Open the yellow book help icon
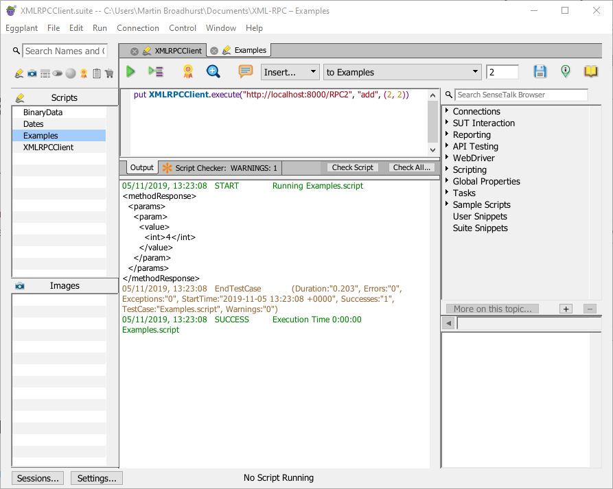The height and width of the screenshot is (489, 613). [590, 72]
